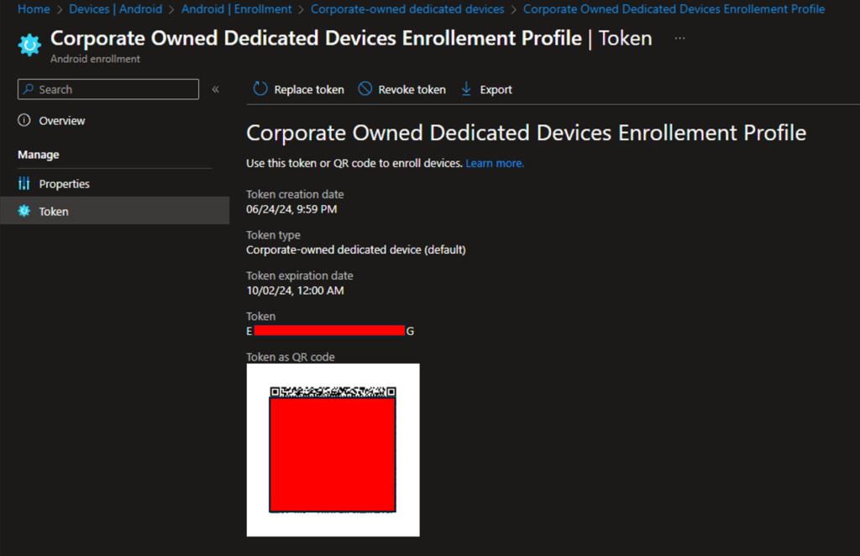
Task: Click the search magnifier icon
Action: [x=29, y=89]
